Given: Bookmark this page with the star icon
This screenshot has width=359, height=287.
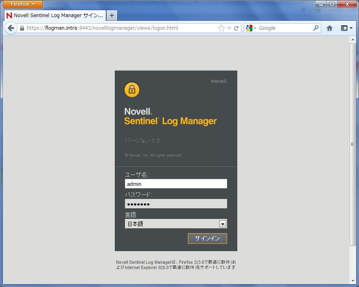Looking at the screenshot, I should coord(221,28).
